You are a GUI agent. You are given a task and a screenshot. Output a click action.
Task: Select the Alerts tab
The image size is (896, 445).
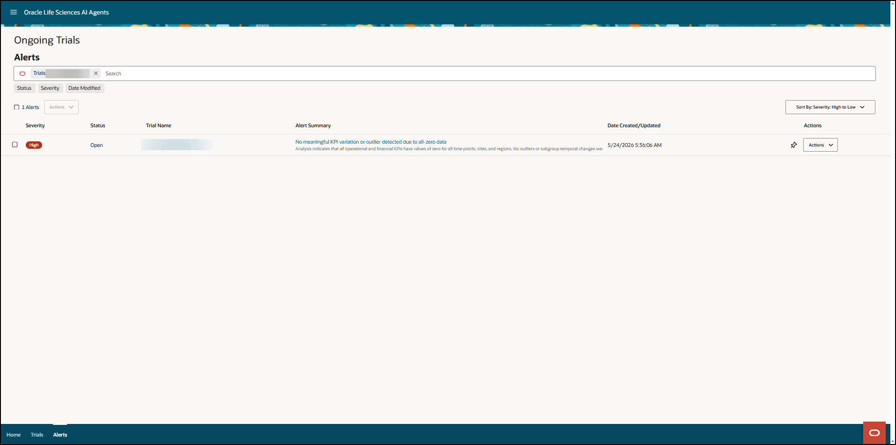(60, 435)
